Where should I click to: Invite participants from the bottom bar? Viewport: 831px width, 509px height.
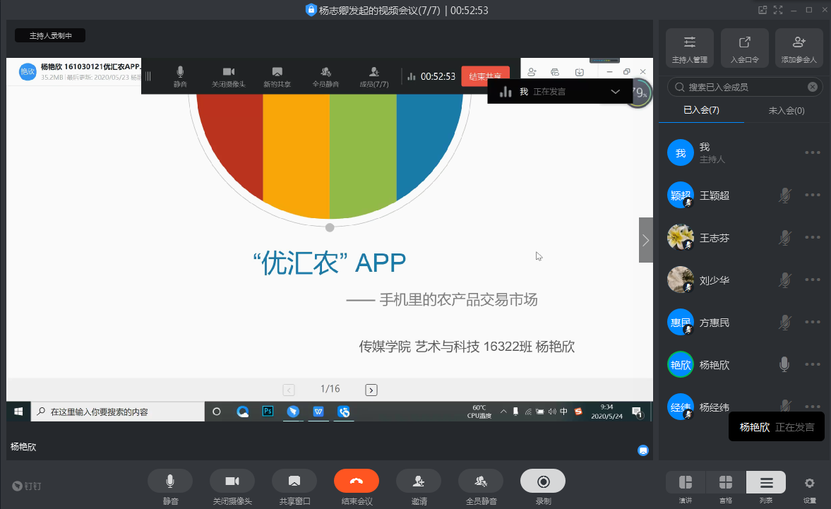[419, 481]
